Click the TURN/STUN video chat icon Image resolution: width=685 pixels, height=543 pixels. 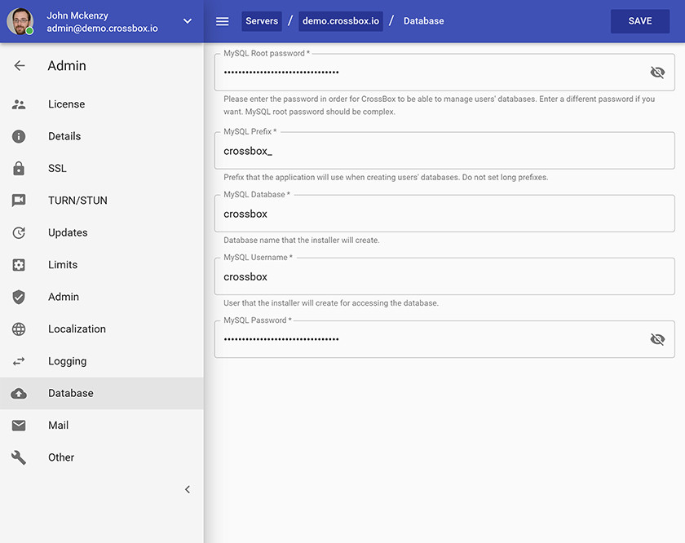(19, 201)
